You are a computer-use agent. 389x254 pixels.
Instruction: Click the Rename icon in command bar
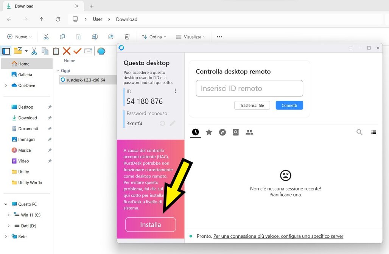95,37
